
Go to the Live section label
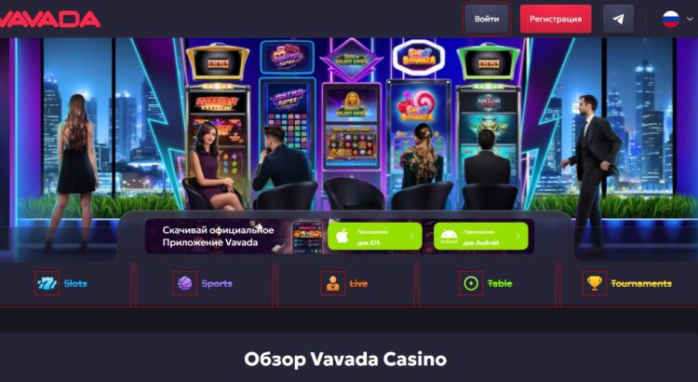(x=358, y=283)
